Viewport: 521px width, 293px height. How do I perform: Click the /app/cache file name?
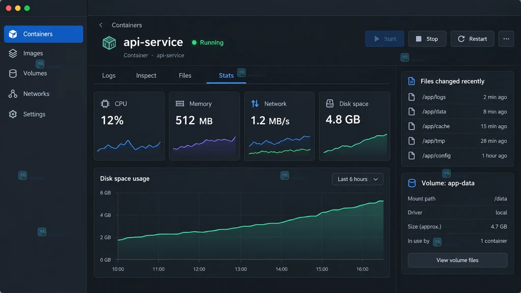[x=436, y=126]
